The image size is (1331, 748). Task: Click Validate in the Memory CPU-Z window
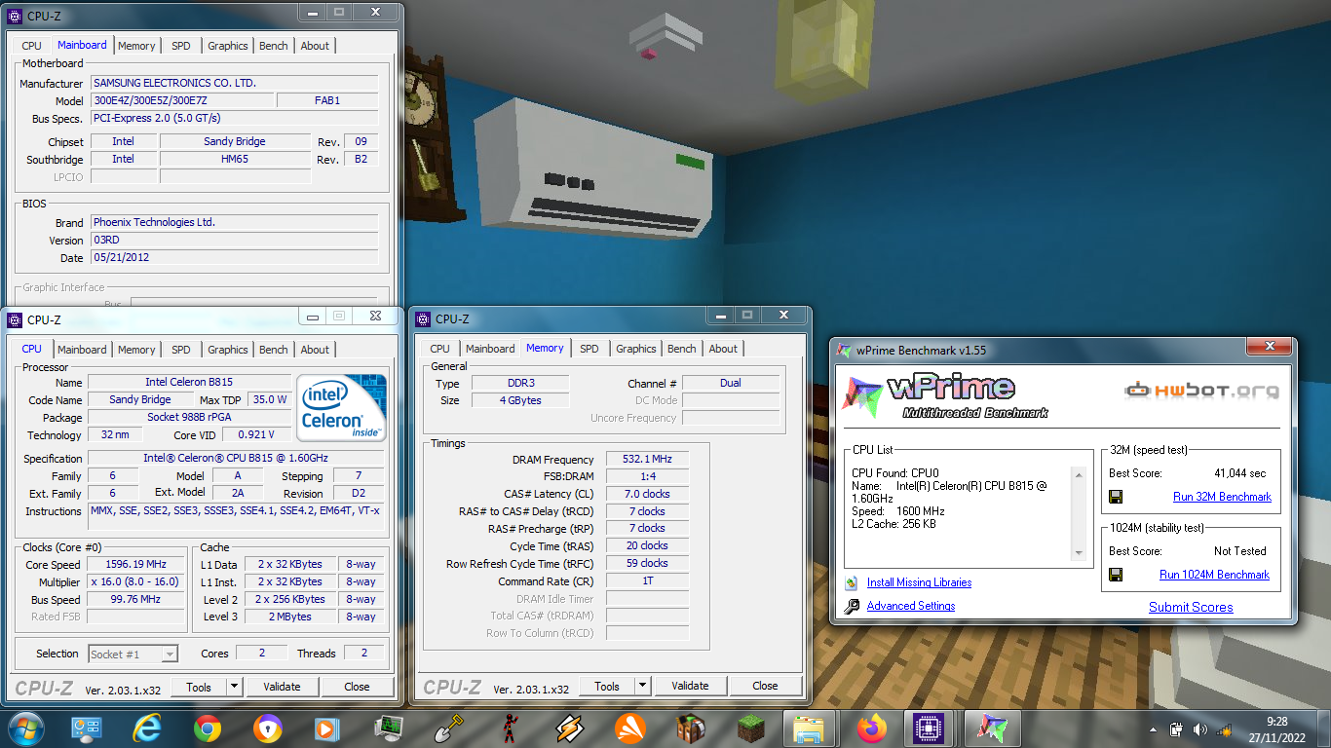pos(690,686)
